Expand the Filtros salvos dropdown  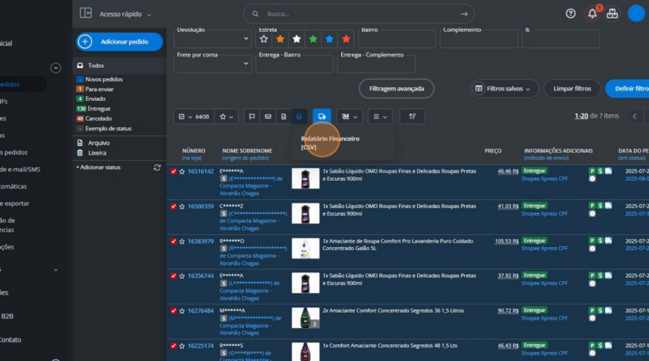click(x=504, y=89)
